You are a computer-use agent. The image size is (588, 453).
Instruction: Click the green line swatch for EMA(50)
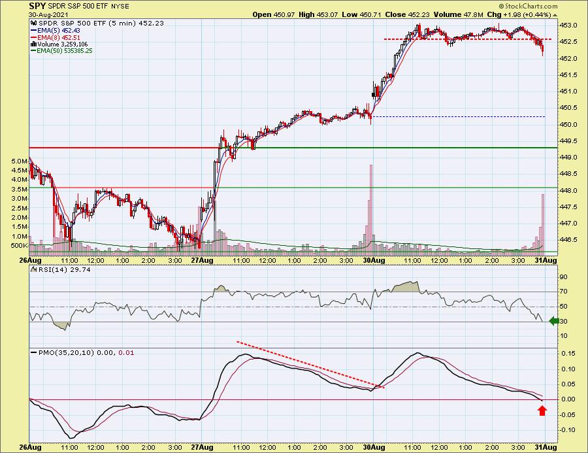click(34, 51)
